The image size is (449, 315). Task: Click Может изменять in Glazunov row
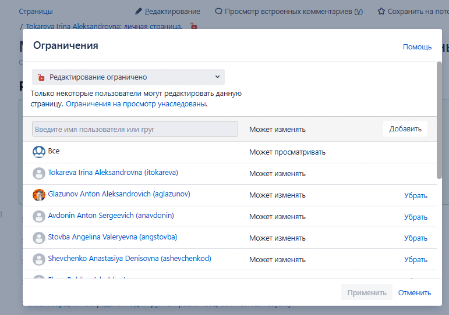coord(277,195)
